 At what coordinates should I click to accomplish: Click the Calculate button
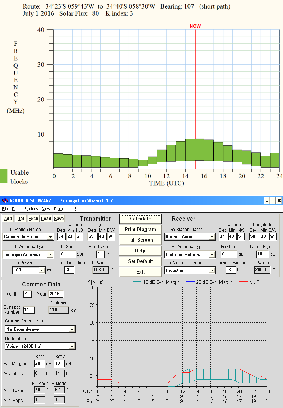[x=140, y=219]
